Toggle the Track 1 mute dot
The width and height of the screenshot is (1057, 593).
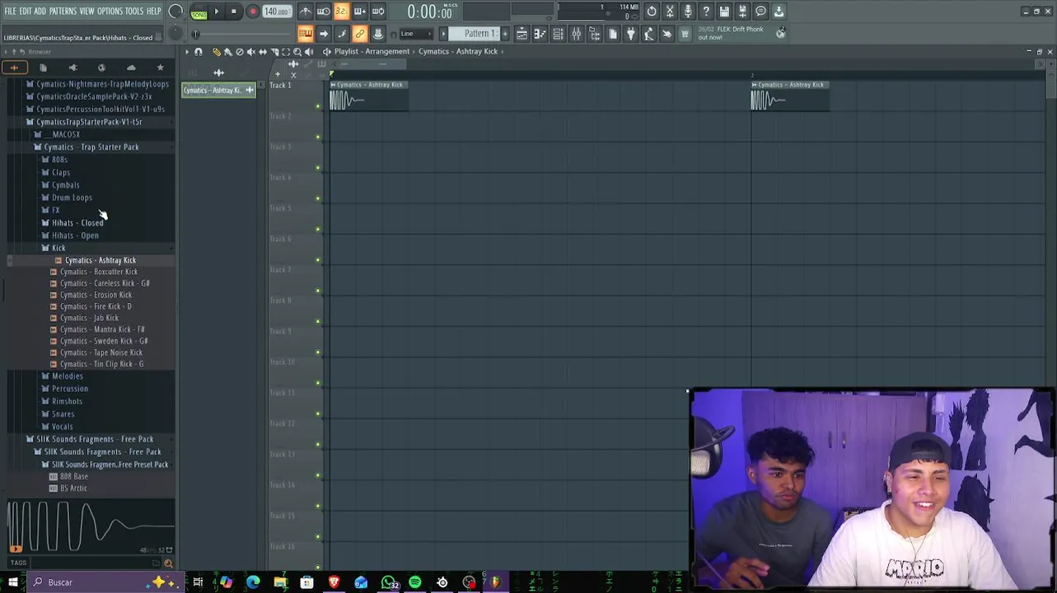[318, 105]
